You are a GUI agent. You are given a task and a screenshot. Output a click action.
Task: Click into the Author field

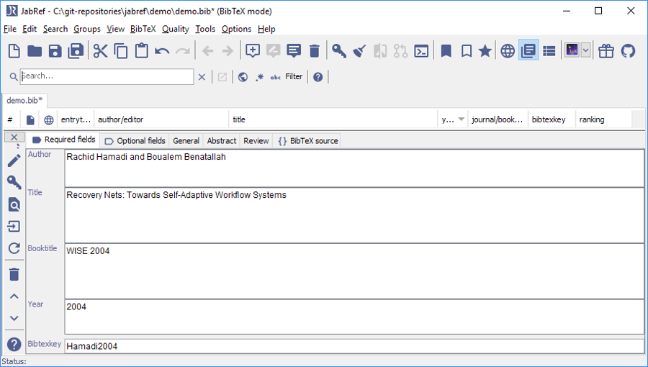tap(354, 168)
